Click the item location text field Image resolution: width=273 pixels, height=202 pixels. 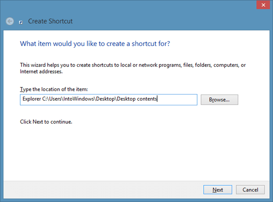click(109, 100)
